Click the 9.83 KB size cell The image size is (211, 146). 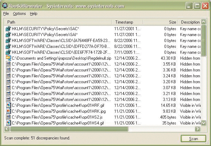(x=169, y=111)
